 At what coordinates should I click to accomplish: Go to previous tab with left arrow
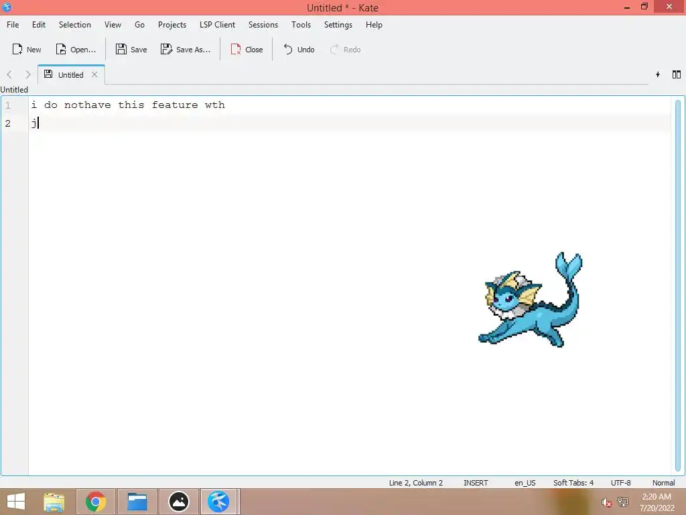click(9, 75)
